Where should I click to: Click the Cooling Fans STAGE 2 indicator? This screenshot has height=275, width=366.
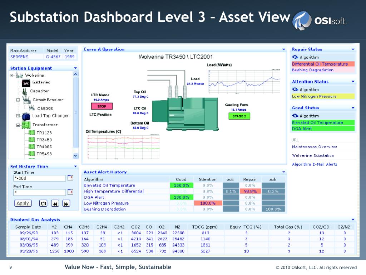[239, 116]
